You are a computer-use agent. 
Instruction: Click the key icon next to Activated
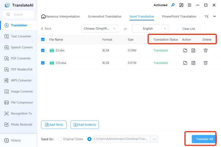point(173,5)
